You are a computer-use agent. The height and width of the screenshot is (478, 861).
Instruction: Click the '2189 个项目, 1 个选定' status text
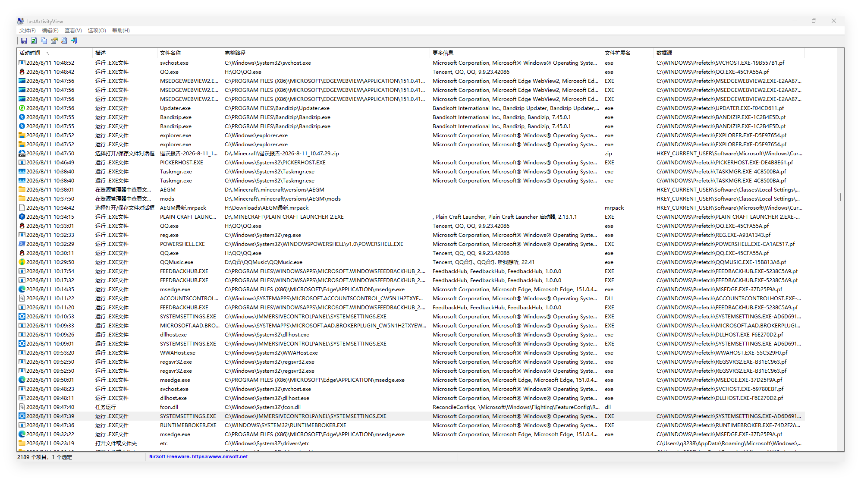click(x=45, y=457)
